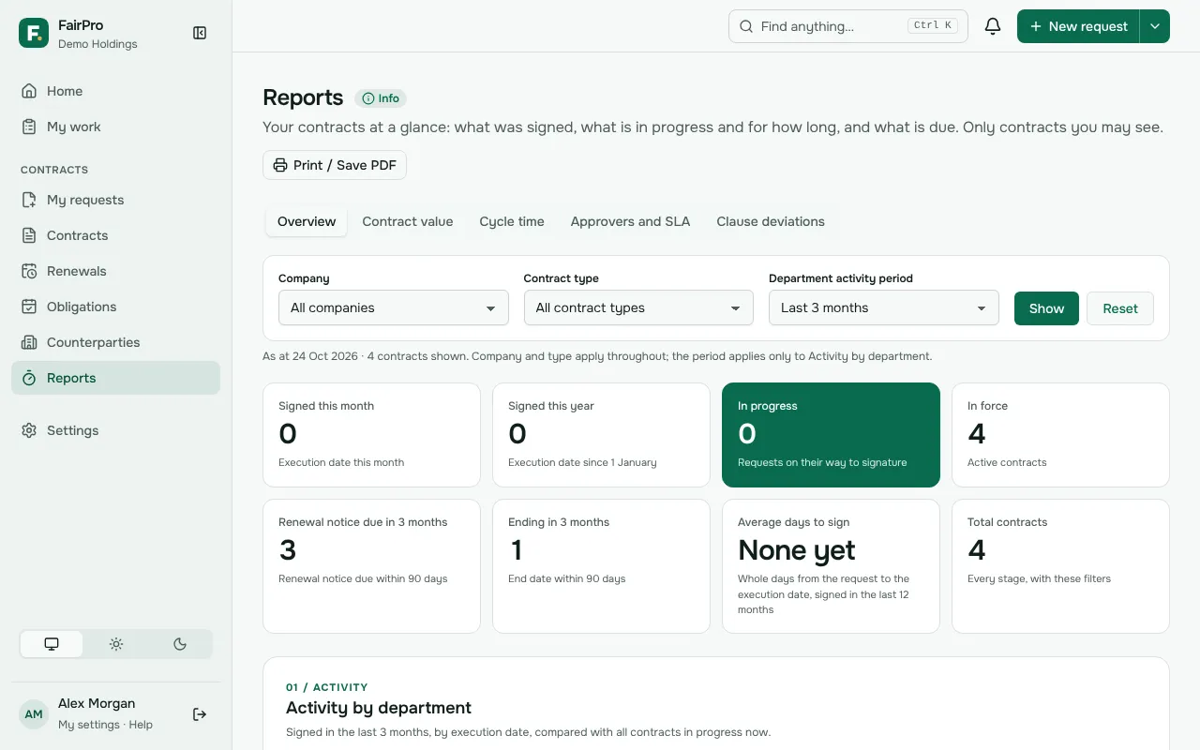This screenshot has height=750, width=1200.
Task: Click the Obligations checklist icon
Action: click(x=29, y=307)
